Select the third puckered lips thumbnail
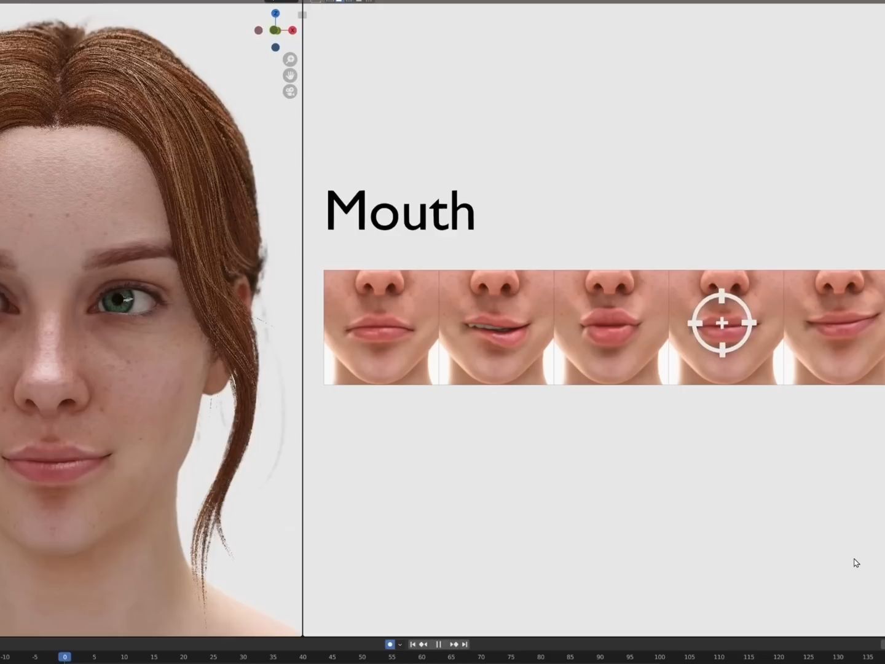Image resolution: width=885 pixels, height=664 pixels. tap(611, 327)
